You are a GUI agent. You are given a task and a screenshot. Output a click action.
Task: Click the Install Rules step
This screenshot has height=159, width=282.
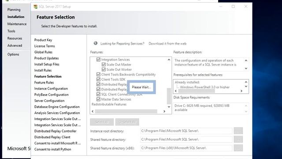[43, 70]
